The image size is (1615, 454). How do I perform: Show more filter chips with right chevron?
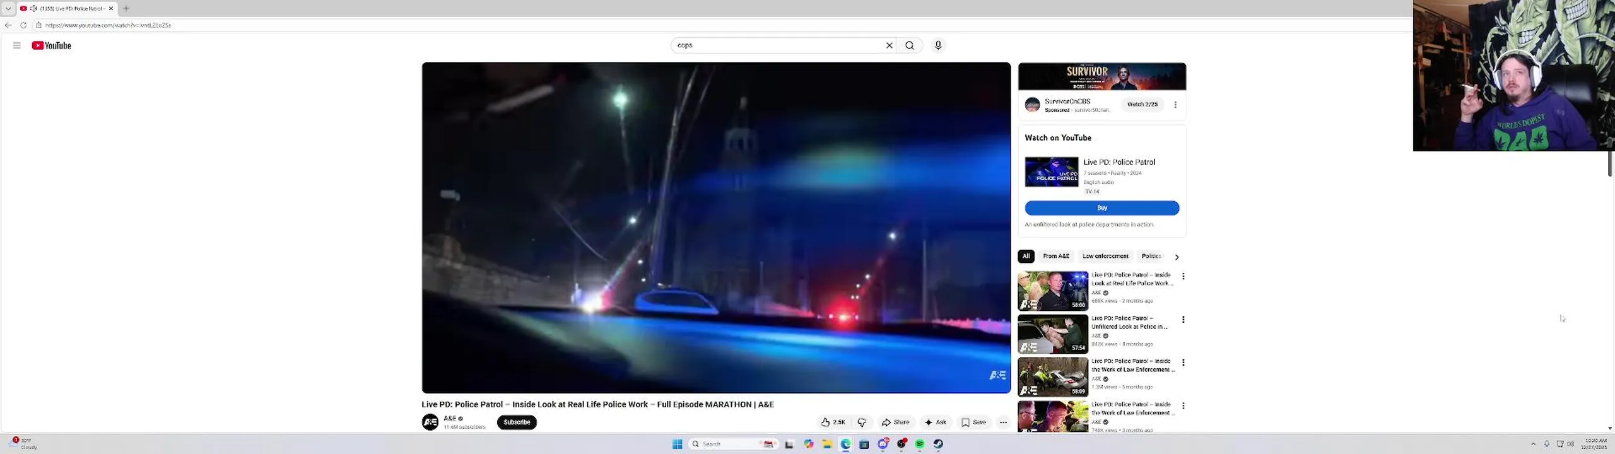(1177, 257)
